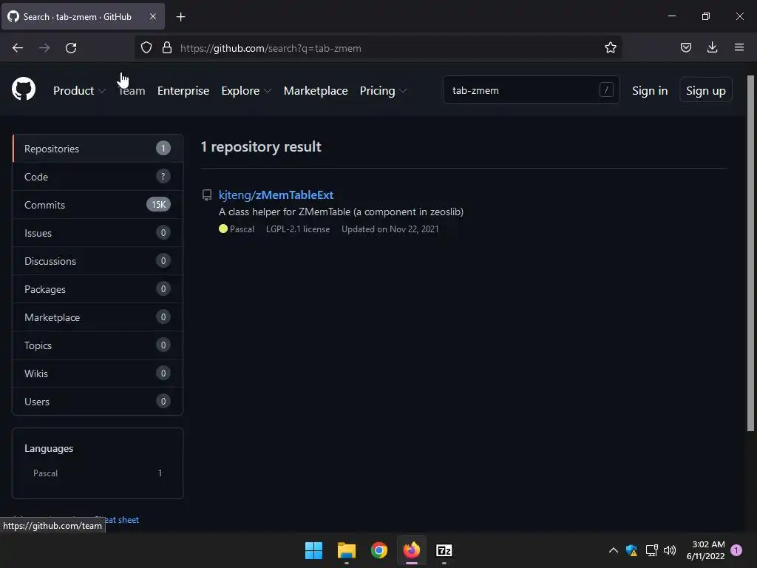Open the tracking protection shield icon
The image size is (757, 568).
[146, 47]
